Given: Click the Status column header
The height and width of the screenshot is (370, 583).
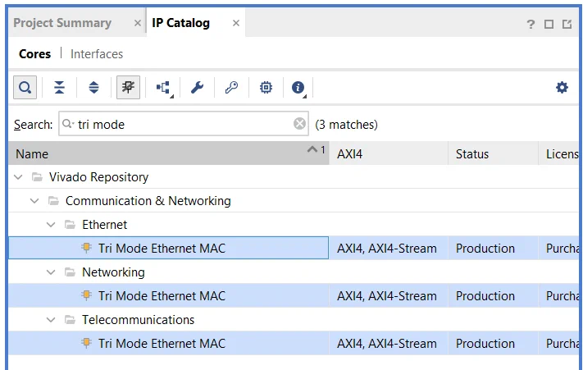Looking at the screenshot, I should [494, 153].
